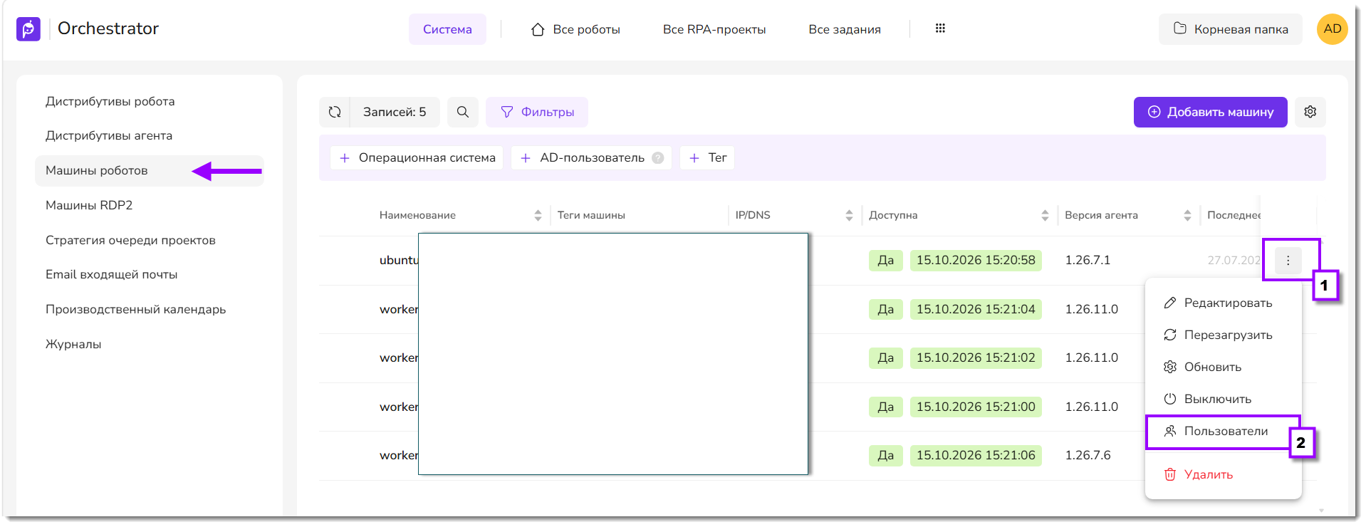This screenshot has width=1366, height=527.
Task: Click the AD user avatar
Action: pyautogui.click(x=1333, y=29)
